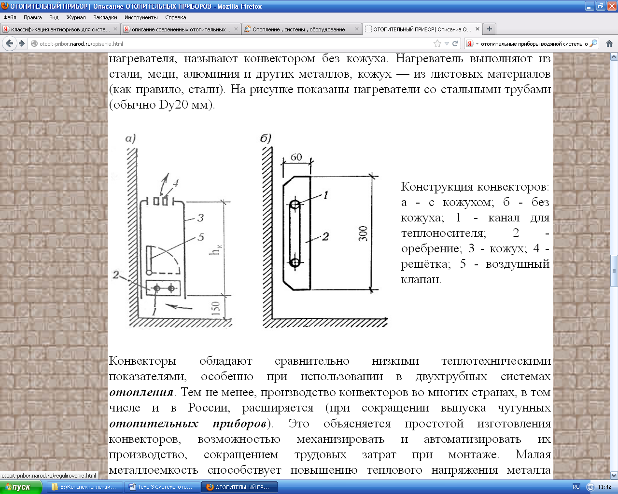Click the Firefox logo in title bar

(x=5, y=6)
